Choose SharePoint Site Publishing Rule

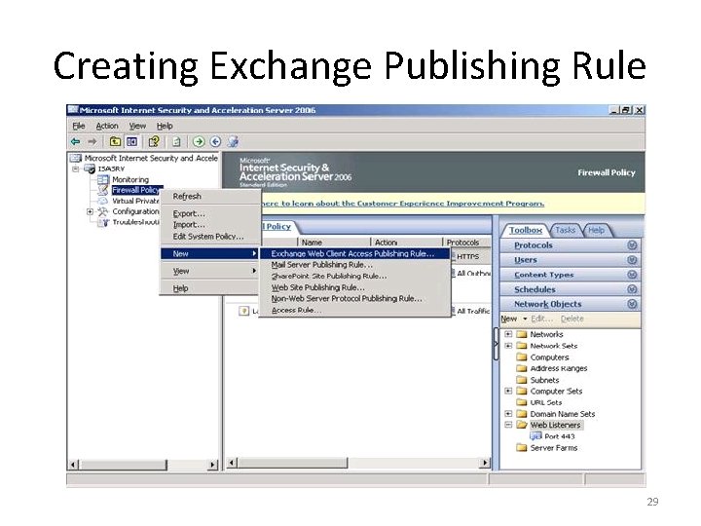click(355, 276)
